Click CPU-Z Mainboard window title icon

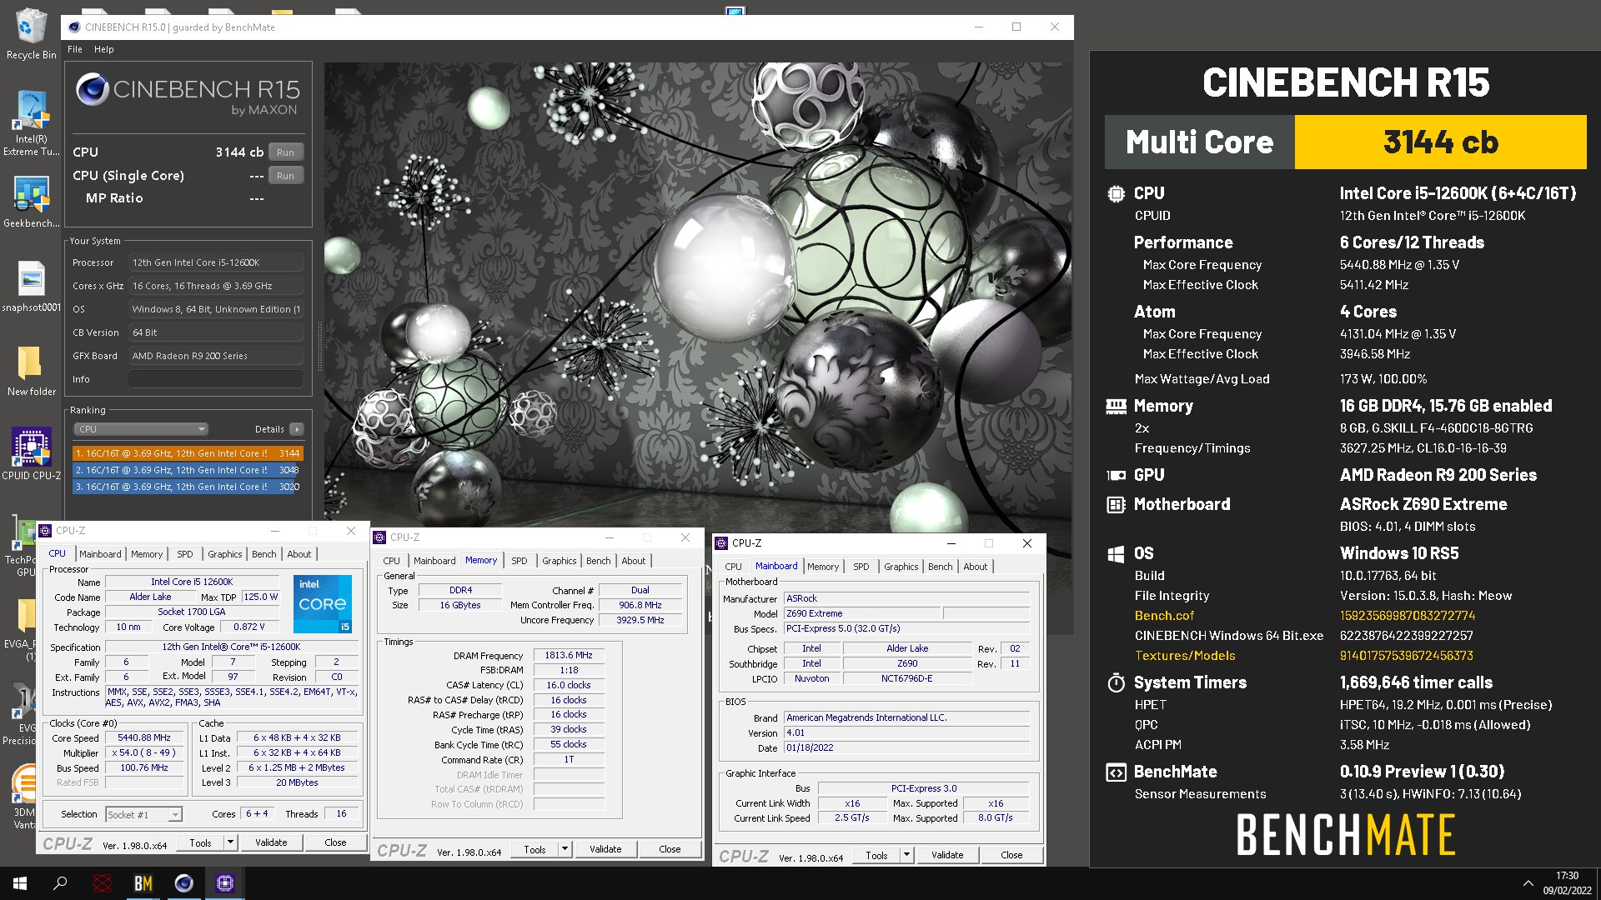722,543
